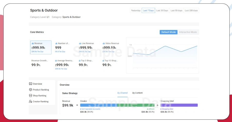Switch to Last 30 Days range
Screen dimensions: 232x122
point(162,11)
